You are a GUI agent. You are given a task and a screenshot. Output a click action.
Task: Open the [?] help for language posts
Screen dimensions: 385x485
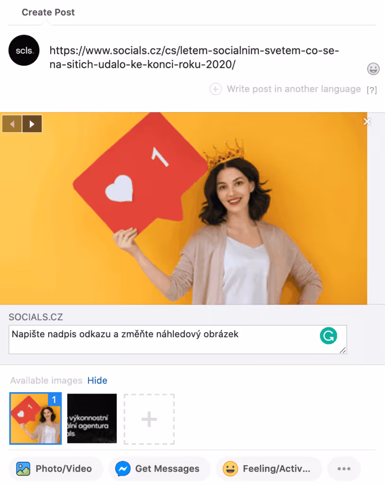[372, 90]
